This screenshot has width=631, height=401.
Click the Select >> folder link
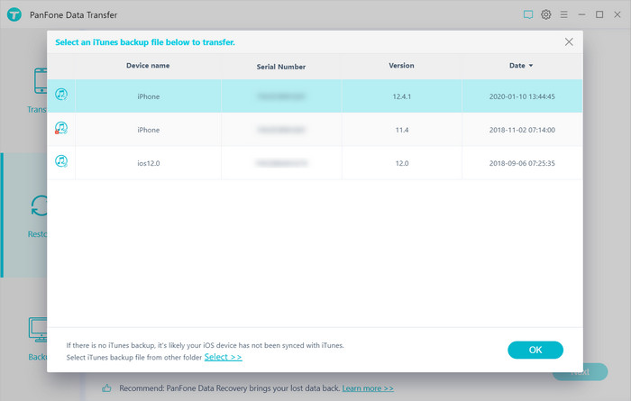223,357
